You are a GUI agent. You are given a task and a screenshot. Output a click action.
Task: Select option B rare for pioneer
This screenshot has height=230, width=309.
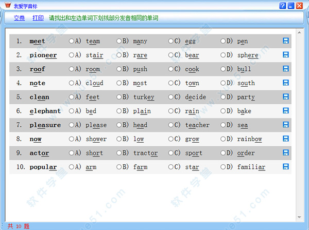pyautogui.click(x=119, y=55)
